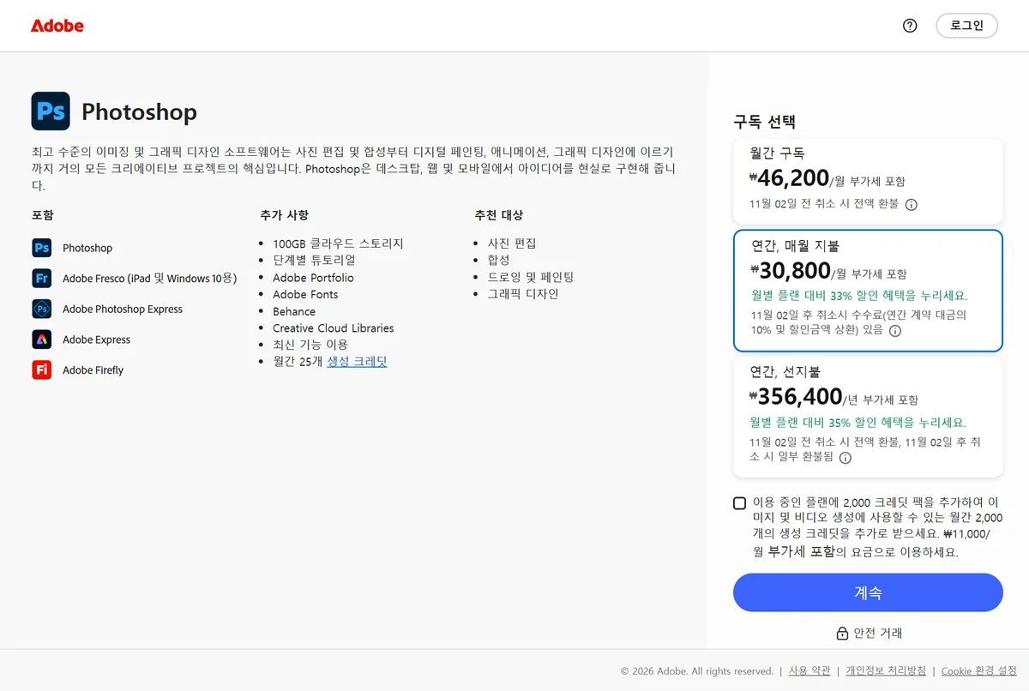Click the 단계별 튜토리얼 list item

314,260
